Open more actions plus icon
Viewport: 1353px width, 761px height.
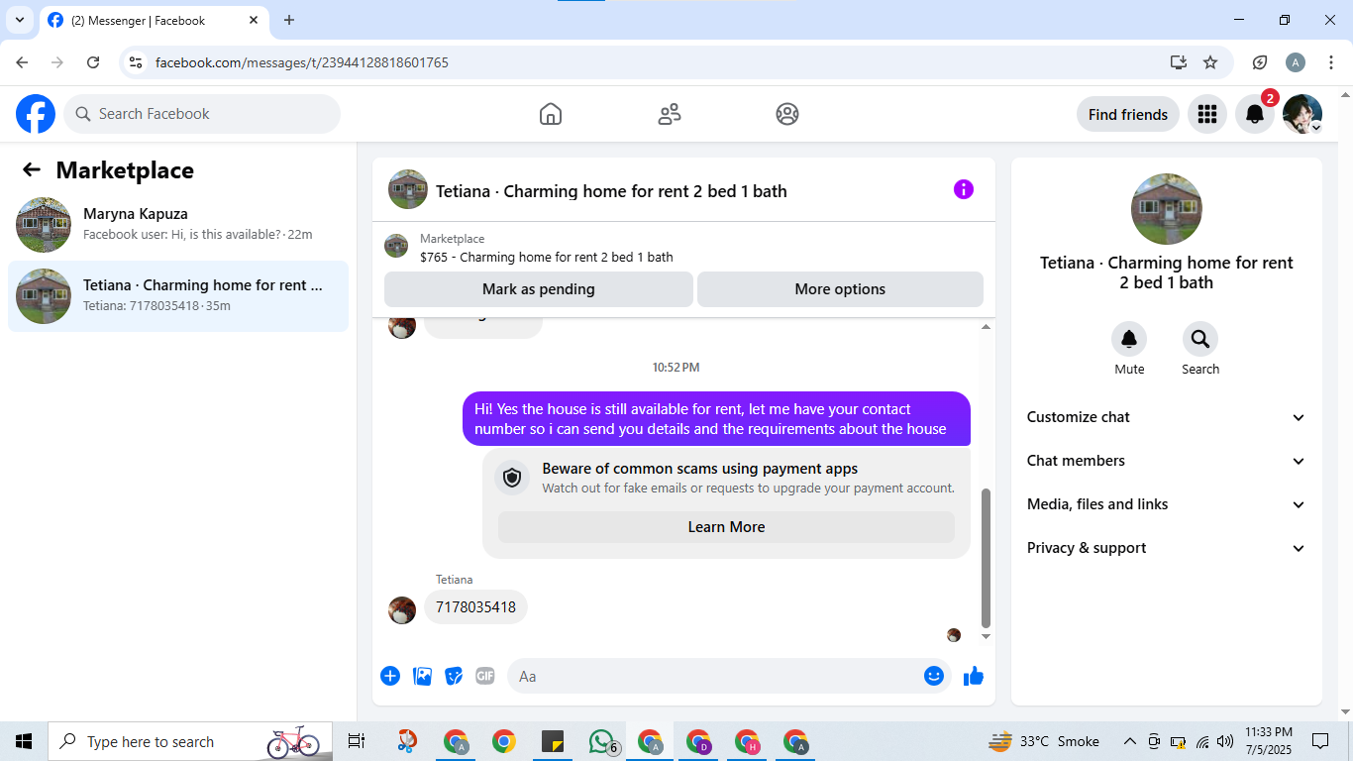(x=390, y=676)
